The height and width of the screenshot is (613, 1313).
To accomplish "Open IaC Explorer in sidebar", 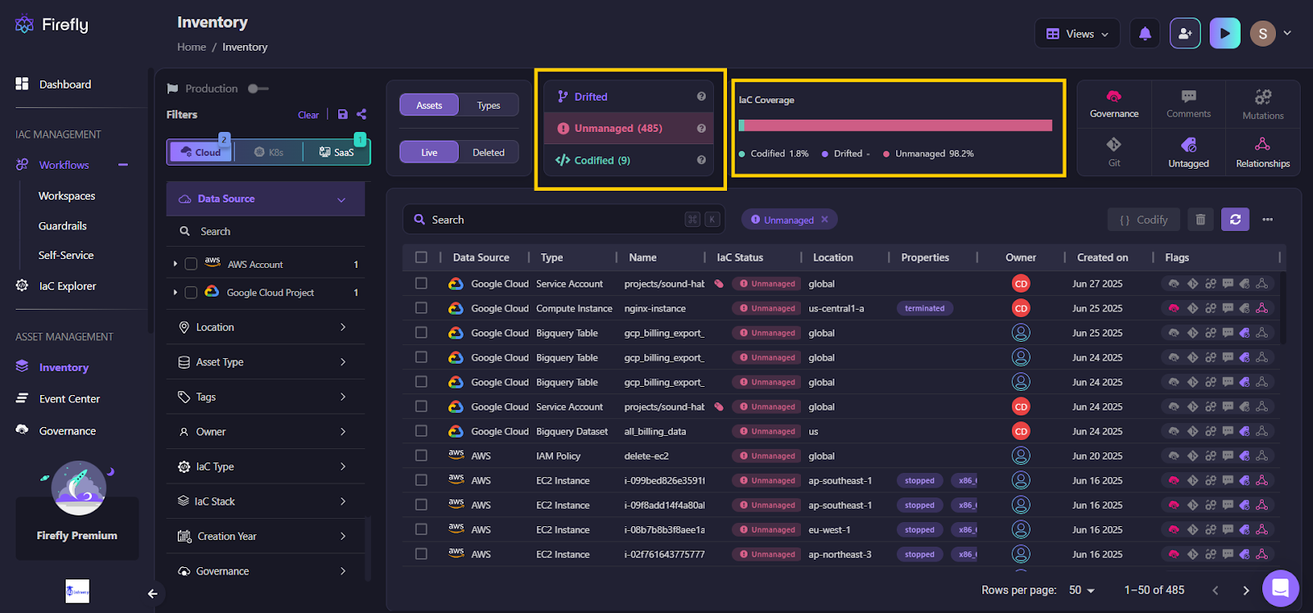I will (67, 286).
